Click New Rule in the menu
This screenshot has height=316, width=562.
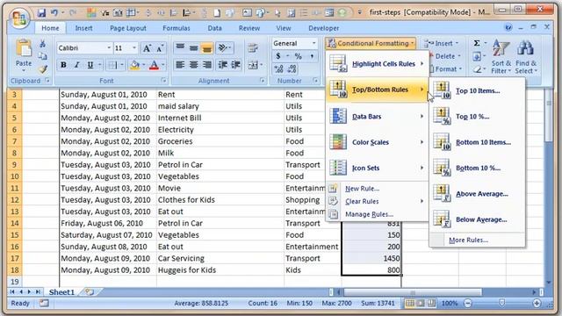coord(377,189)
